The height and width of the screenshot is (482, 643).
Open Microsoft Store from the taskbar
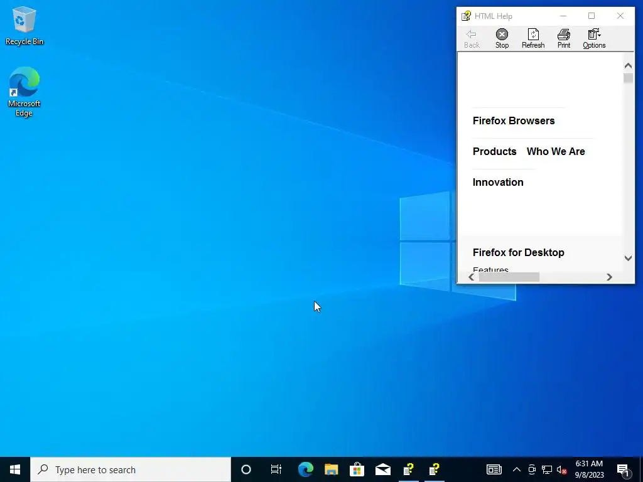[x=357, y=469]
